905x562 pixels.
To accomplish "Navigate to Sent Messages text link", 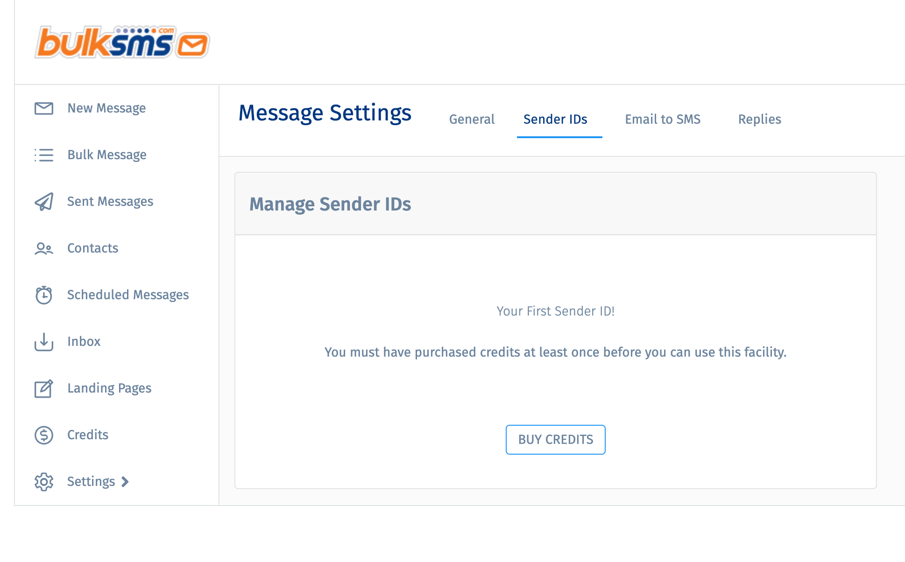I will point(110,202).
